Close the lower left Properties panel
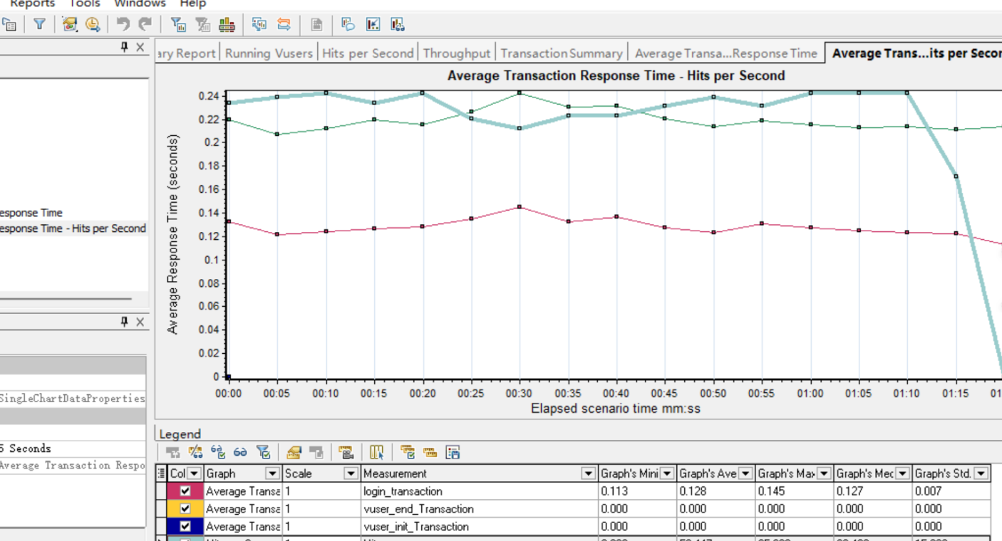The width and height of the screenshot is (1002, 541). click(140, 322)
